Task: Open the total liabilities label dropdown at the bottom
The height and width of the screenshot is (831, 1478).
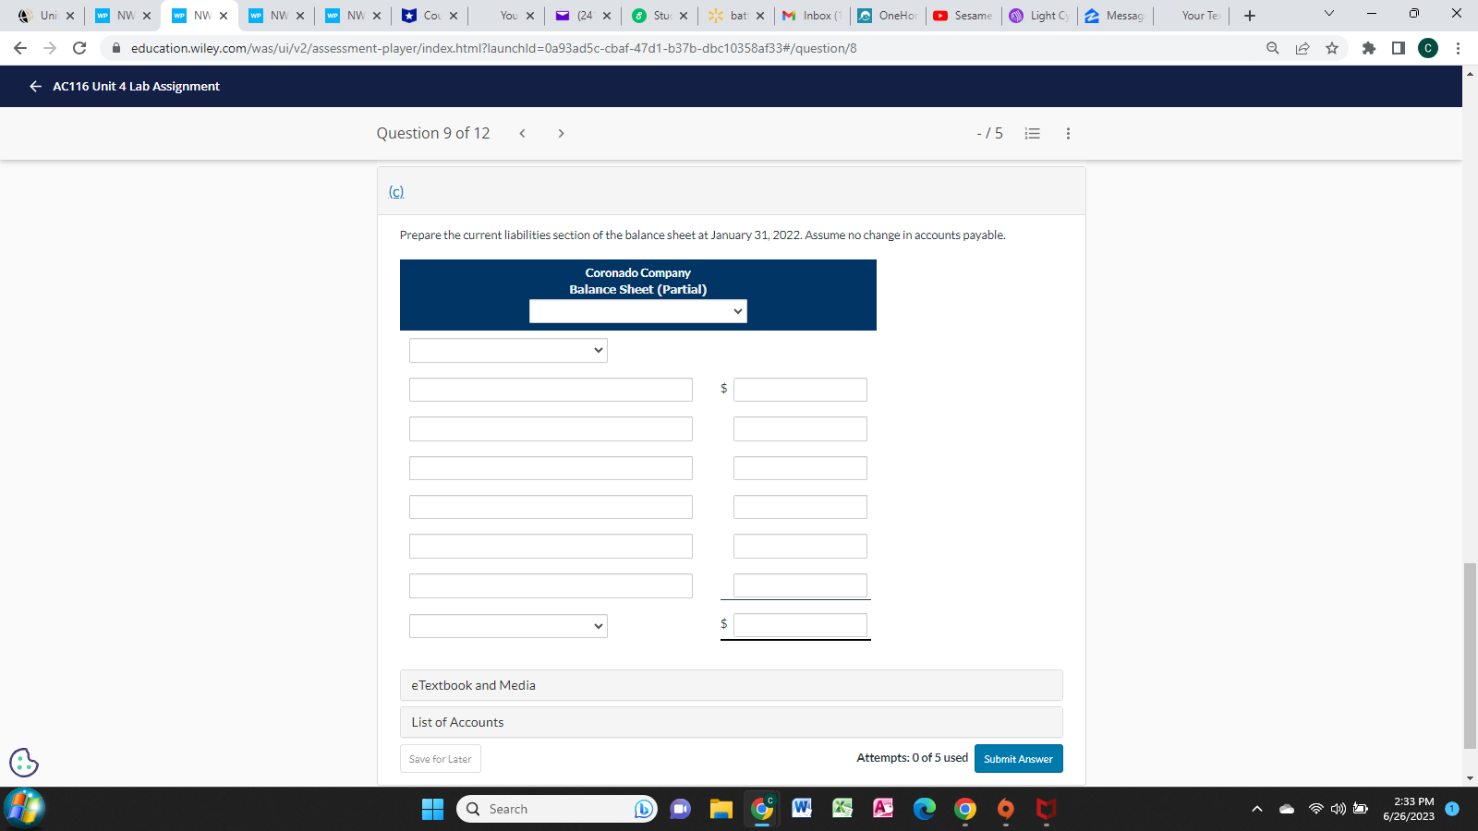Action: pyautogui.click(x=507, y=625)
